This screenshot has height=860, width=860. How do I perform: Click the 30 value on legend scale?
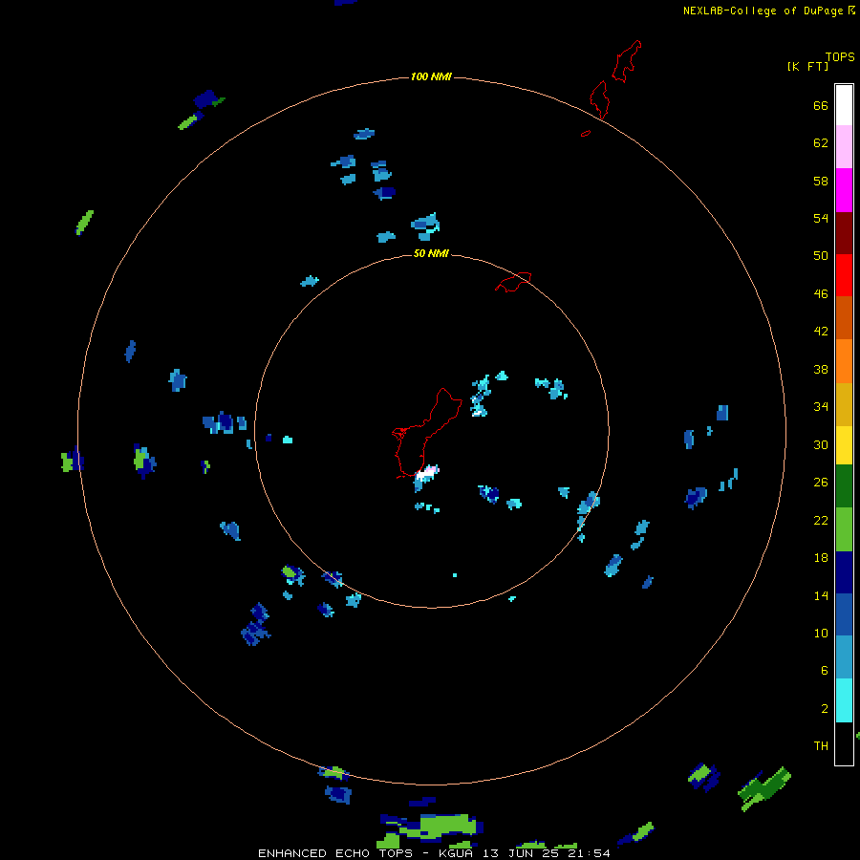coord(821,444)
